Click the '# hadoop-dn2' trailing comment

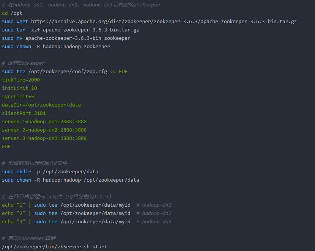pos(154,213)
